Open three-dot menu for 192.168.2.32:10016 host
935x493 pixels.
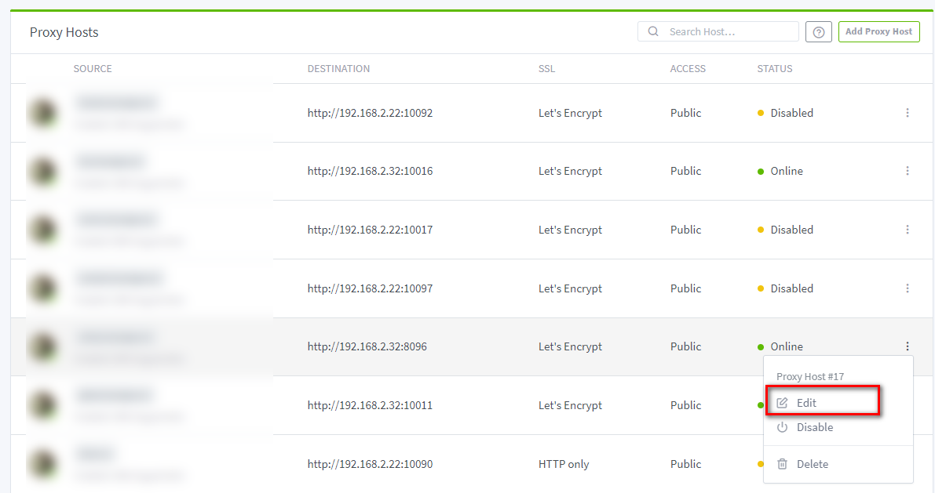[x=908, y=171]
